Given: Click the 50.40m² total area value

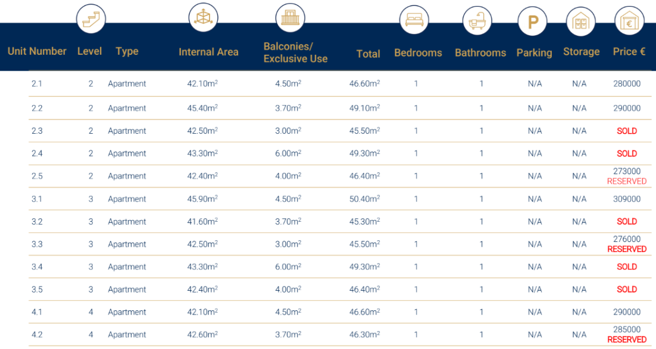Looking at the screenshot, I should [x=364, y=199].
